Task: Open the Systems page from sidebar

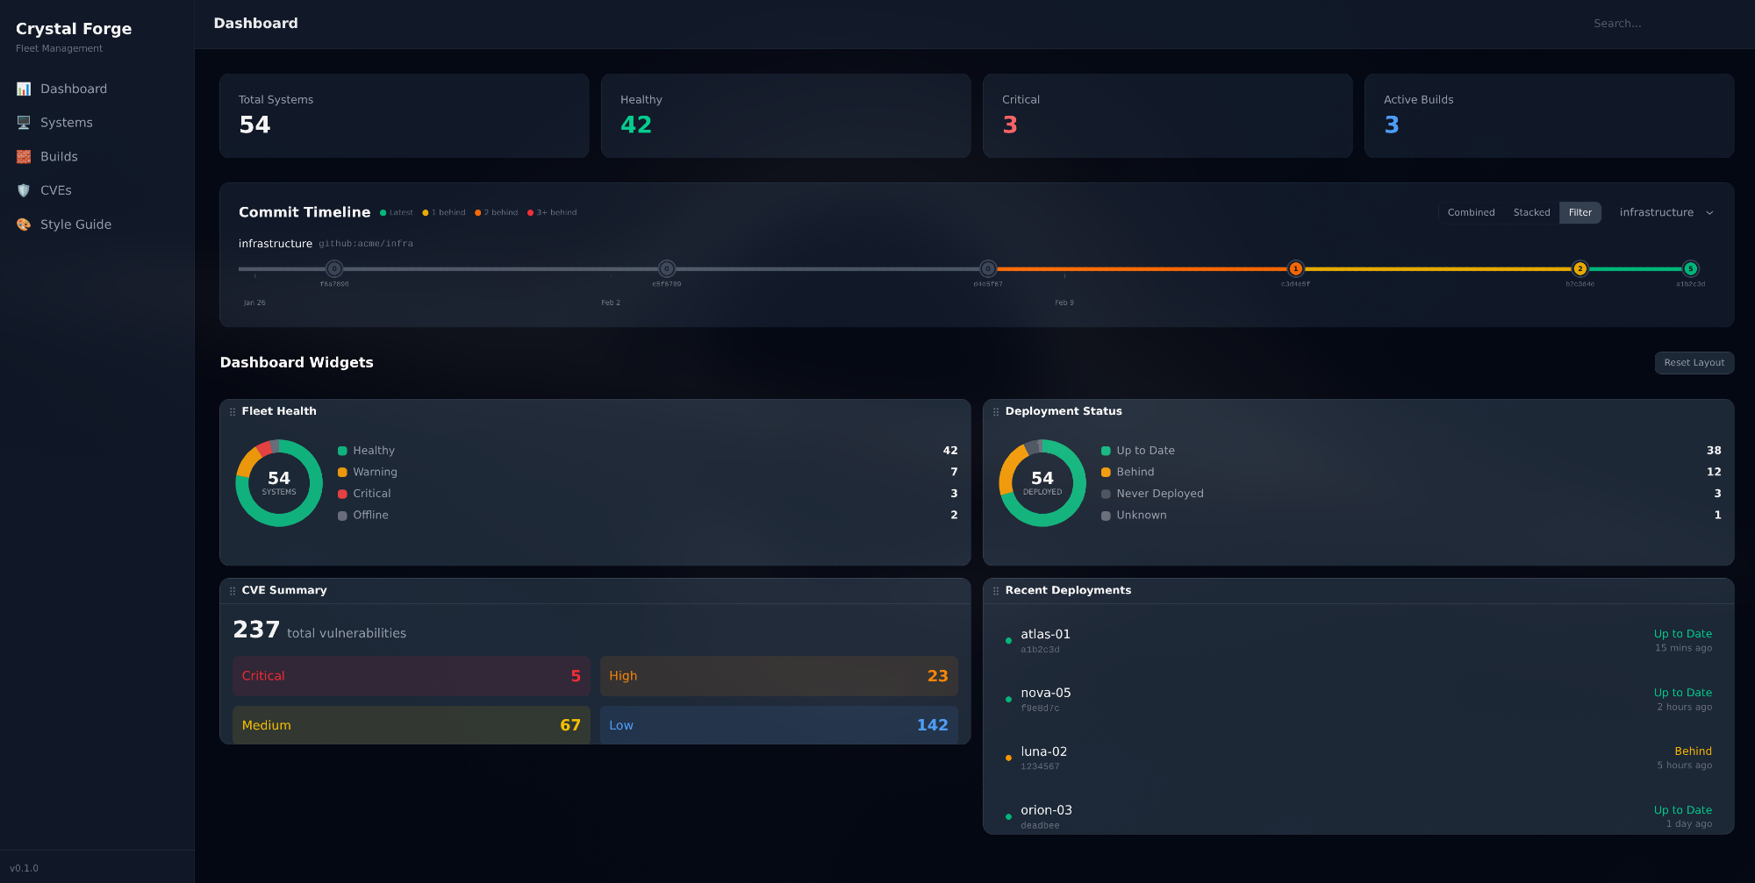Action: (67, 123)
